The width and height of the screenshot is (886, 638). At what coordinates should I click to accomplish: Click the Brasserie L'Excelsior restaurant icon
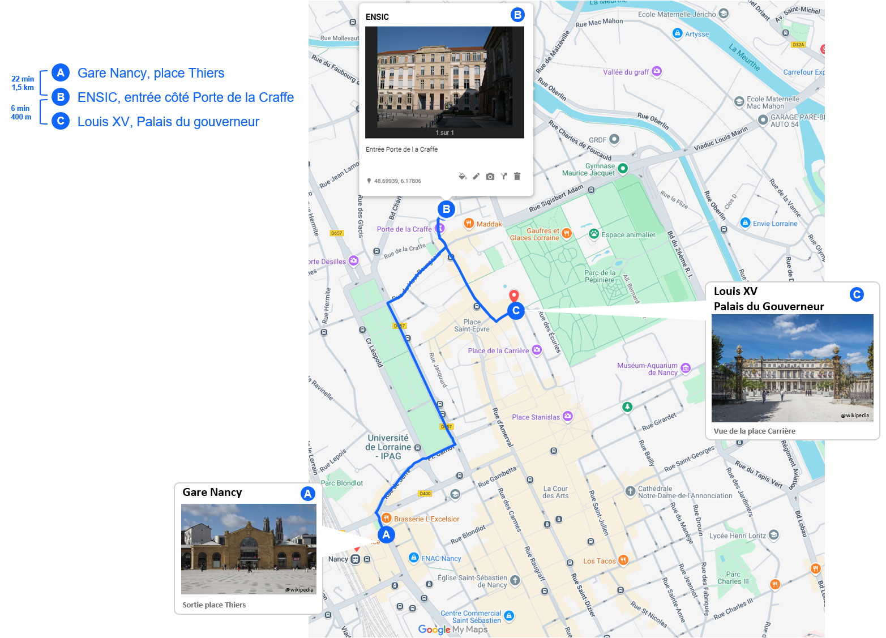[386, 518]
